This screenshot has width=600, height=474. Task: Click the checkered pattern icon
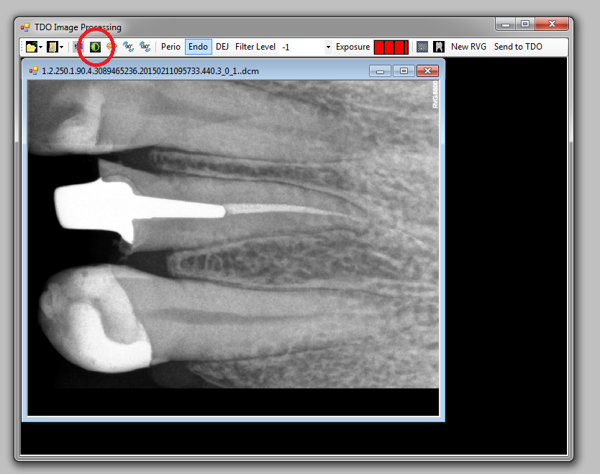pos(422,47)
